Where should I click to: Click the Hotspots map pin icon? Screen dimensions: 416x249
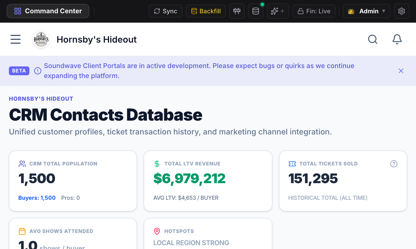click(x=157, y=231)
